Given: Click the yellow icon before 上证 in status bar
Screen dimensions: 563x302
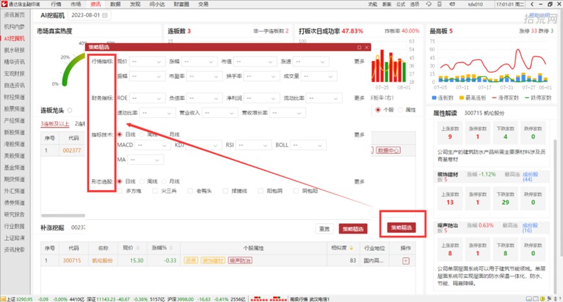Looking at the screenshot, I should click(x=3, y=299).
